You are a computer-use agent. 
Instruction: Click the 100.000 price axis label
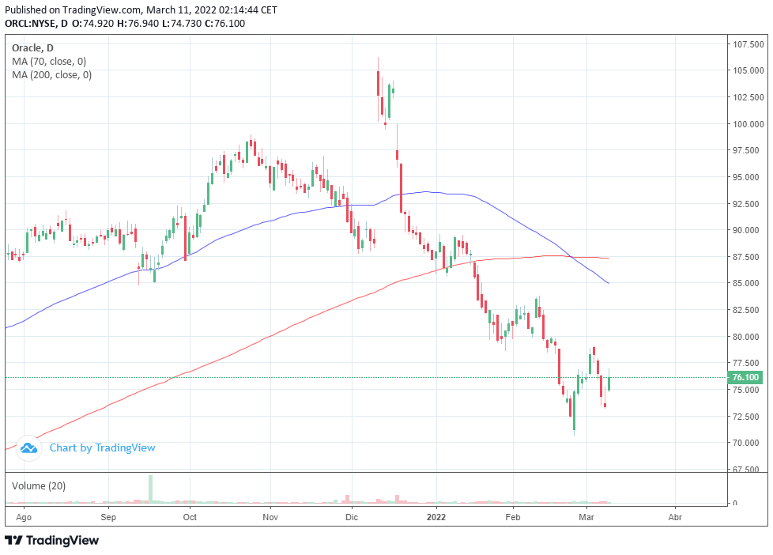pos(748,124)
